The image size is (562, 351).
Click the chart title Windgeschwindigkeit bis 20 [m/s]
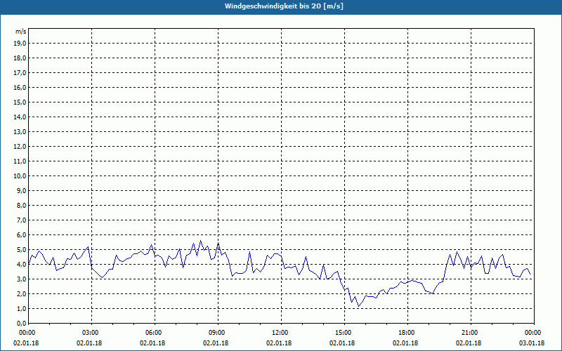(x=284, y=6)
